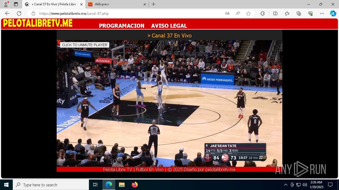Open the tab actions menu icon
This screenshot has width=339, height=190.
click(x=16, y=4)
